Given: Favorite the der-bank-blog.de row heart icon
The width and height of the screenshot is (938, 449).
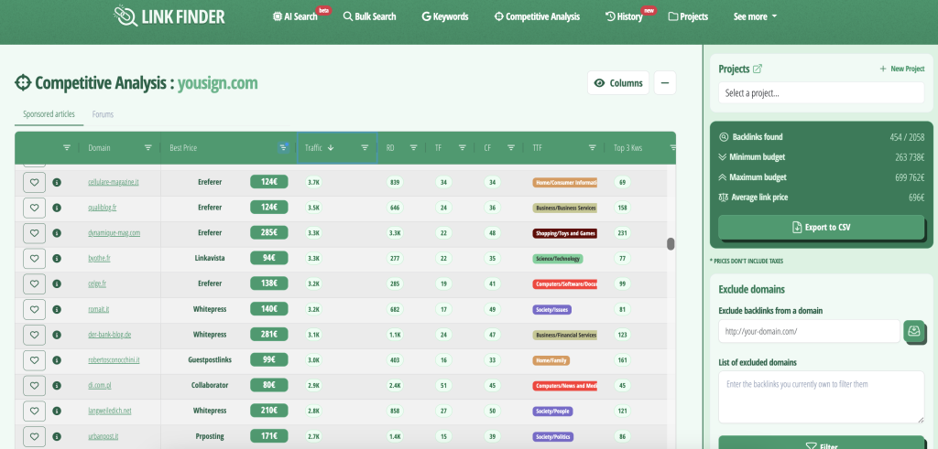Looking at the screenshot, I should pos(34,335).
